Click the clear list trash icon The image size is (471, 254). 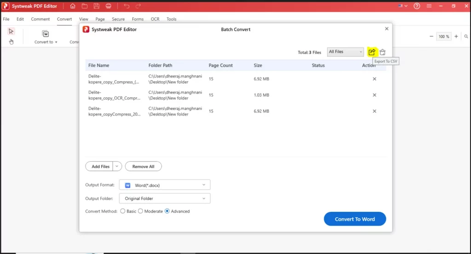(x=382, y=52)
